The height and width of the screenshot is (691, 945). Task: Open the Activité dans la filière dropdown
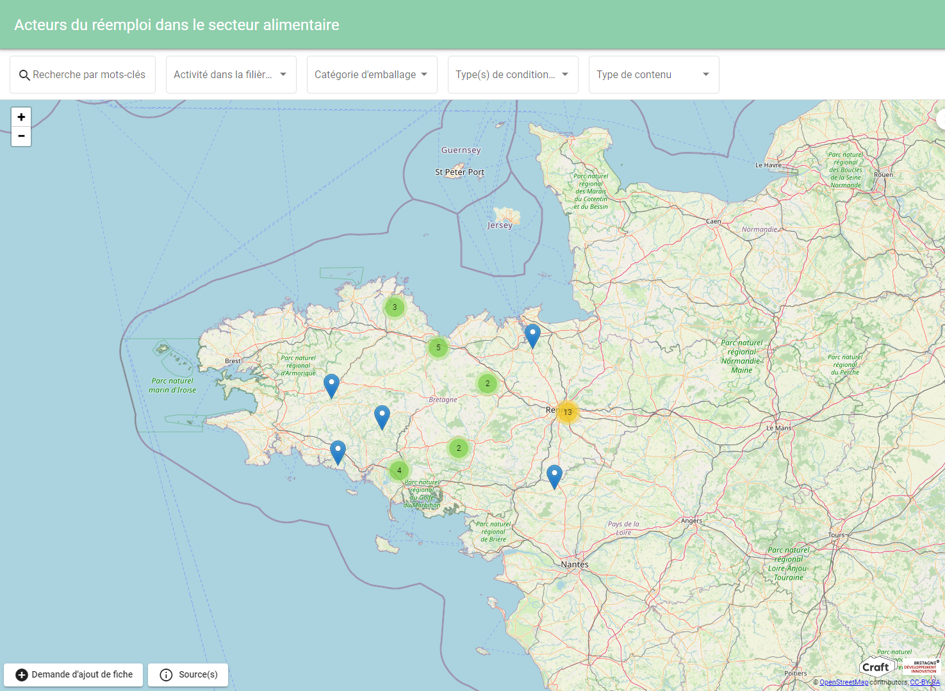pyautogui.click(x=231, y=75)
